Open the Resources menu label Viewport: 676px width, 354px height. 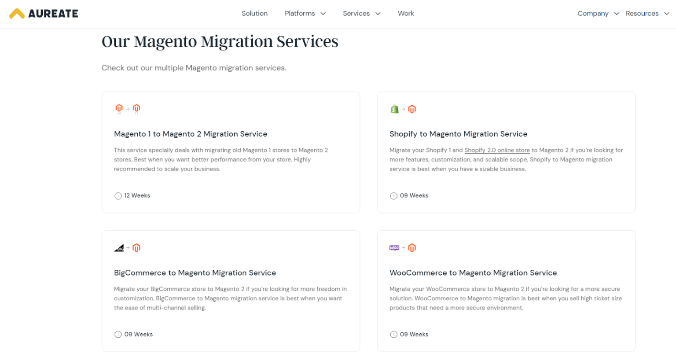tap(642, 13)
